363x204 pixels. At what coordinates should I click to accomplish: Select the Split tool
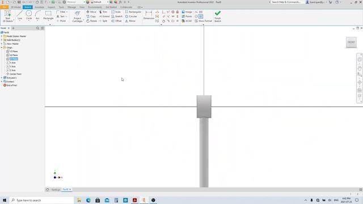point(103,21)
